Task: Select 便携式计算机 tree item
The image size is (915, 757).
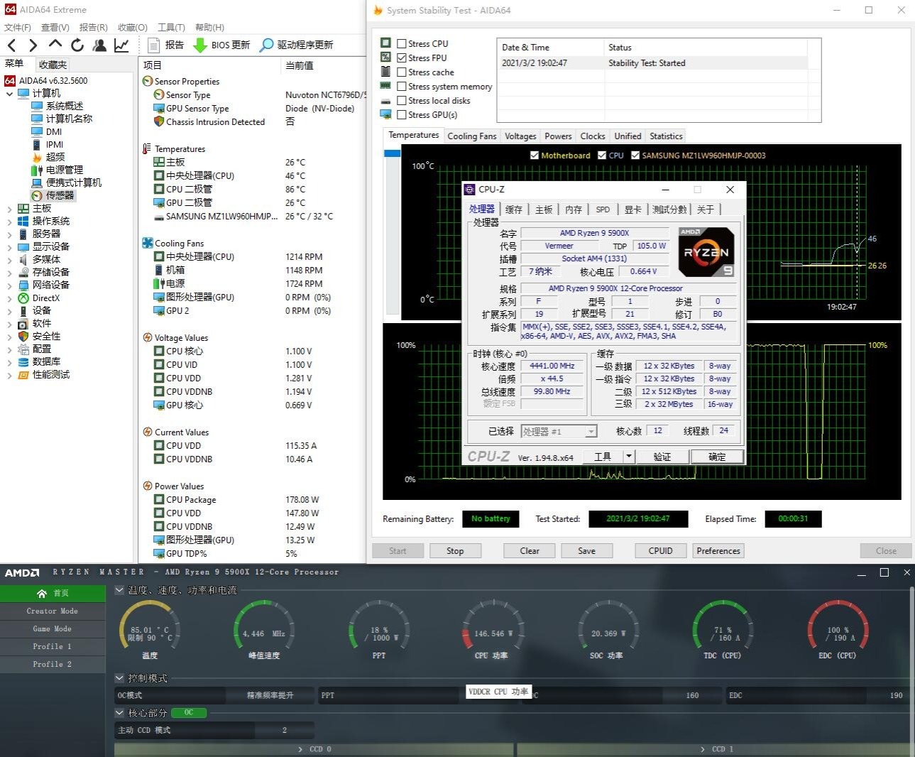Action: [67, 183]
